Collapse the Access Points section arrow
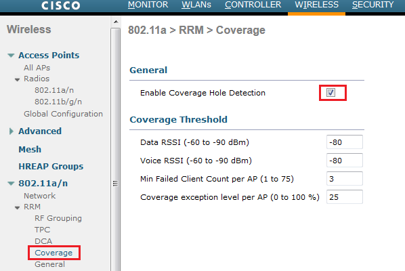Viewport: 405px width, 271px height. 11,56
